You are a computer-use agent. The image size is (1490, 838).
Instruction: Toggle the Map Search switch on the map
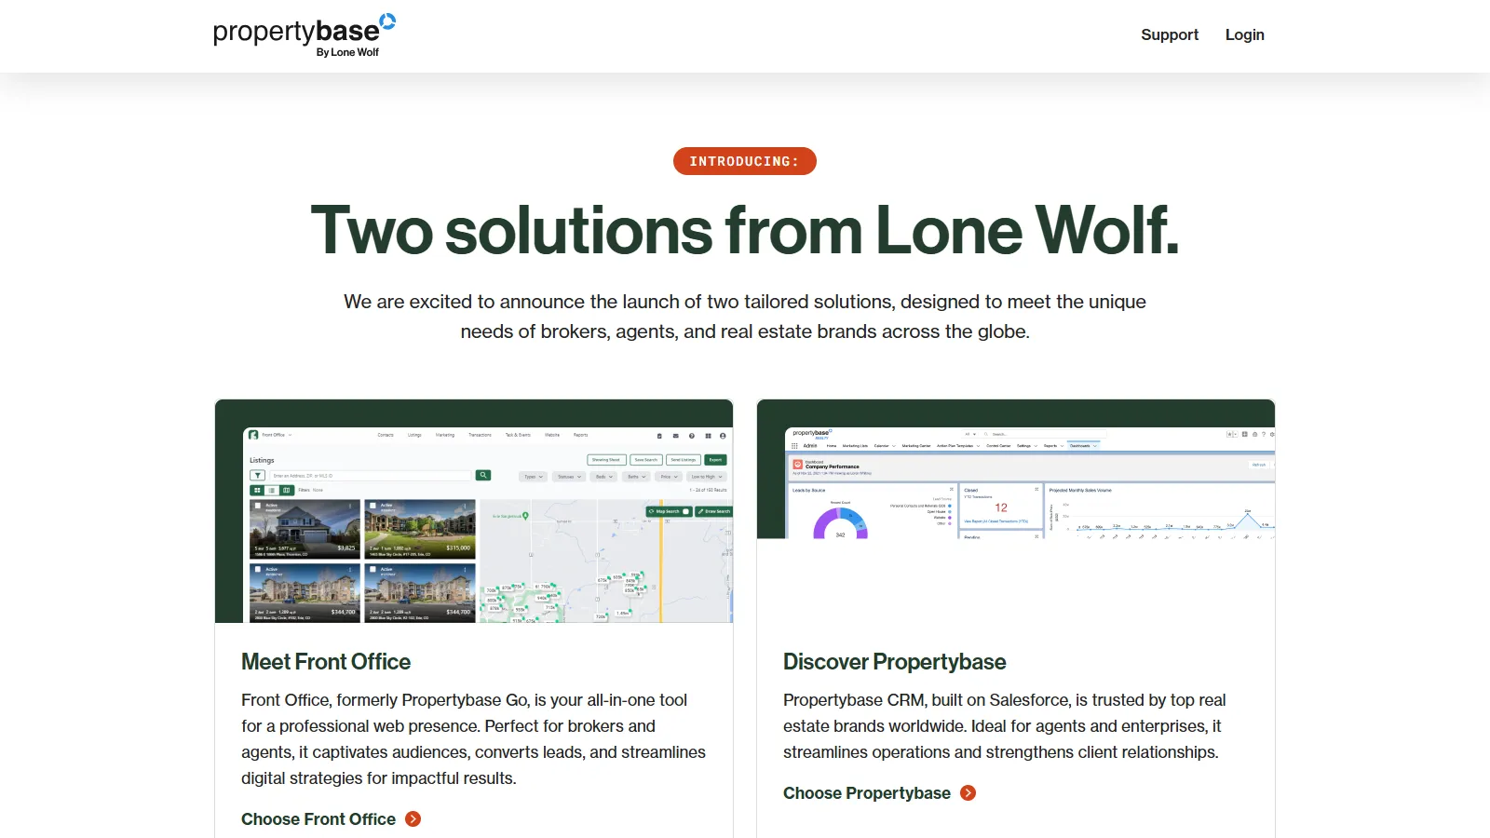(x=687, y=511)
